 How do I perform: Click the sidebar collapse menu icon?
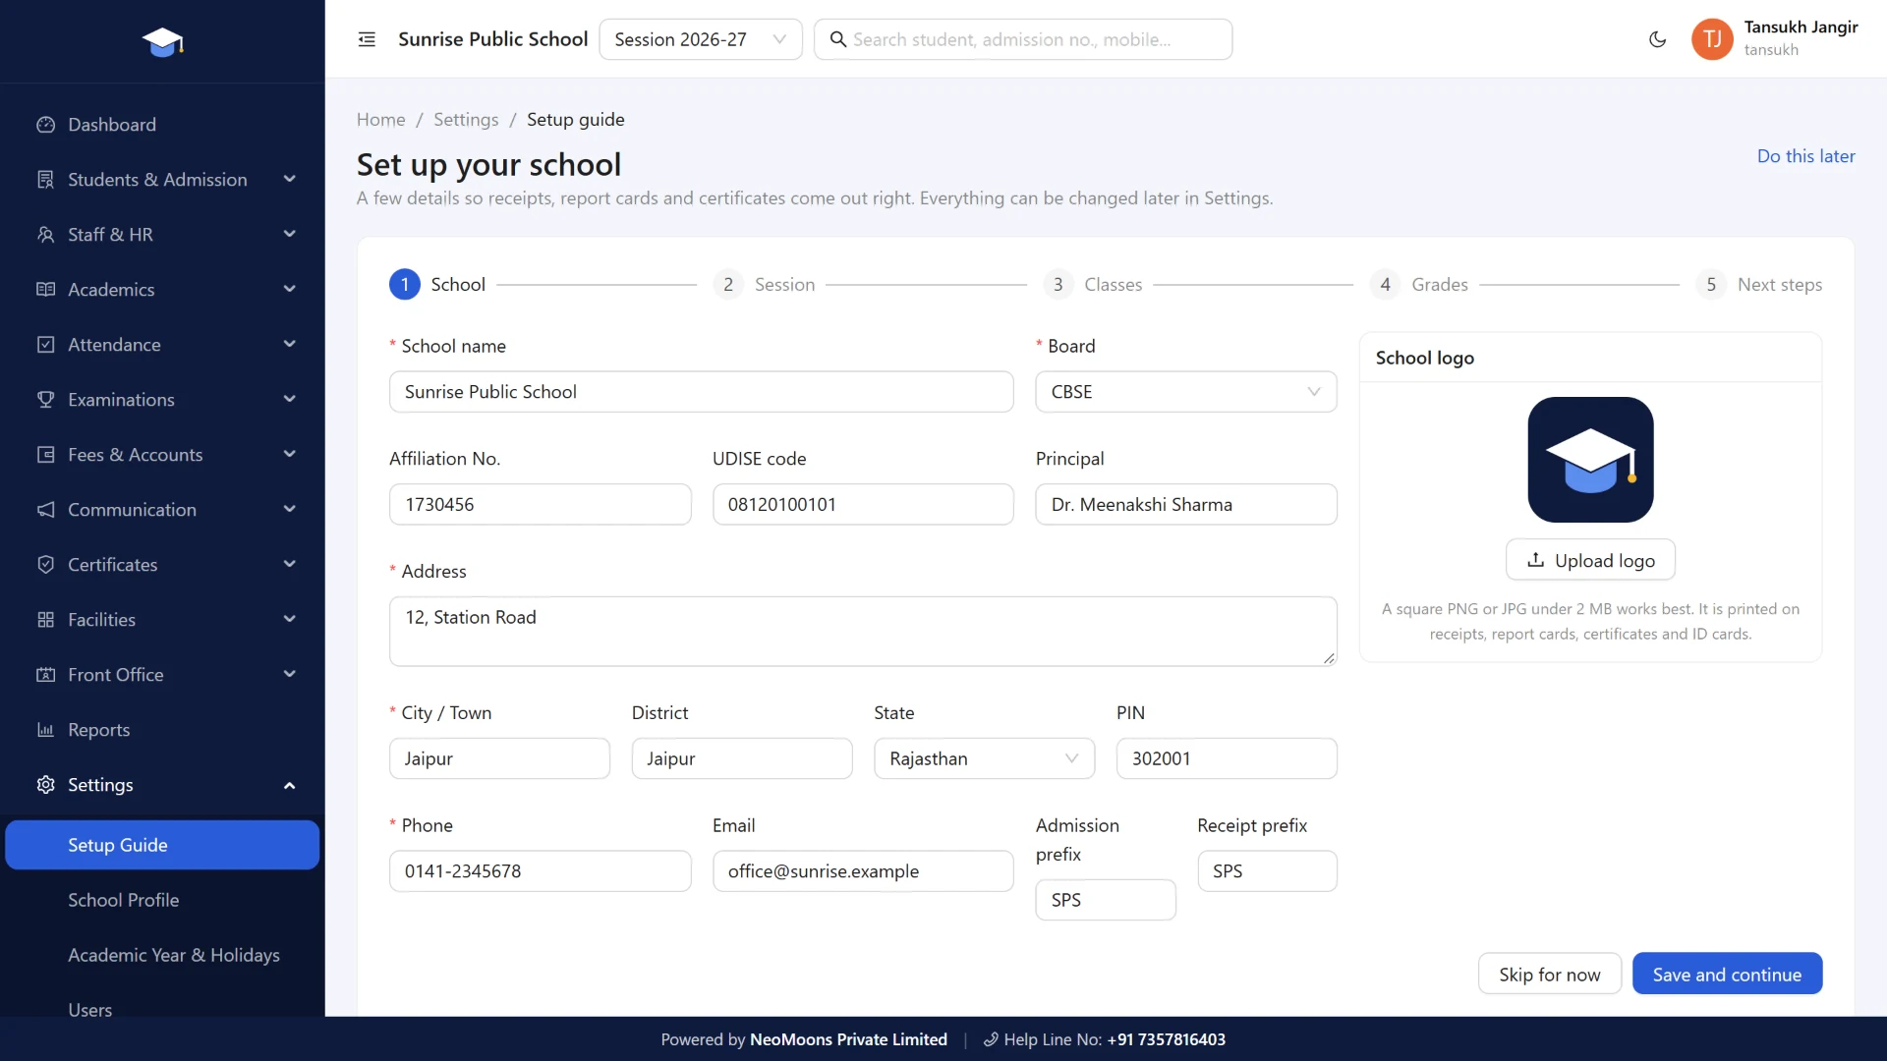(367, 39)
